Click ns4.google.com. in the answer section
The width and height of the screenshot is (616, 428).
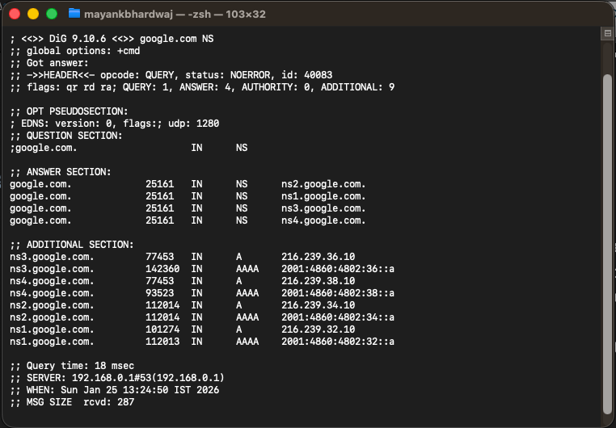click(x=323, y=220)
